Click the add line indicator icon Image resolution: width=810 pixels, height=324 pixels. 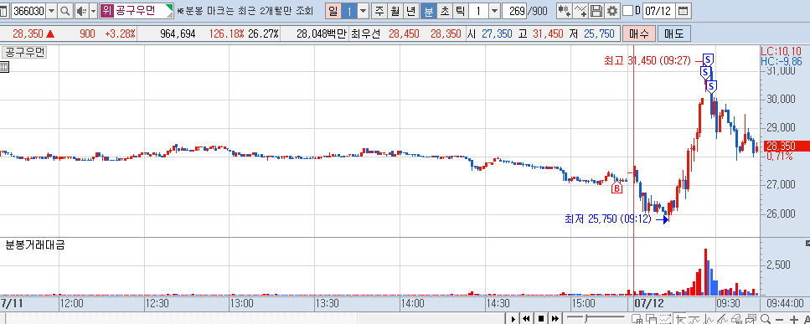(580, 11)
